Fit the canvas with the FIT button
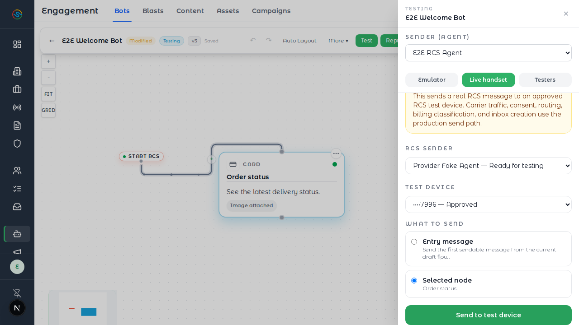The height and width of the screenshot is (325, 579). coord(48,94)
